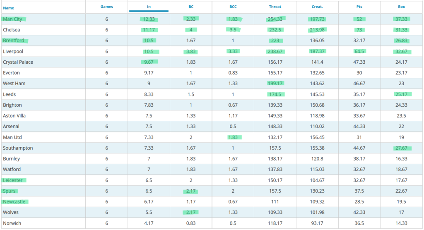Viewport: 424px width, 230px height.
Task: Select the Spurs team name
Action: [x=9, y=191]
